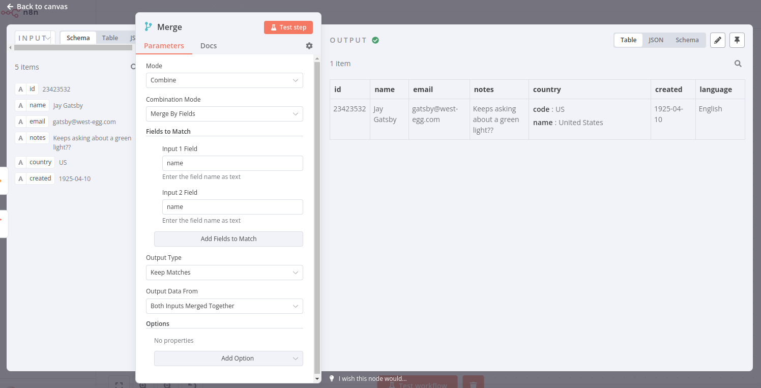Edit output data with the pencil icon

click(717, 40)
